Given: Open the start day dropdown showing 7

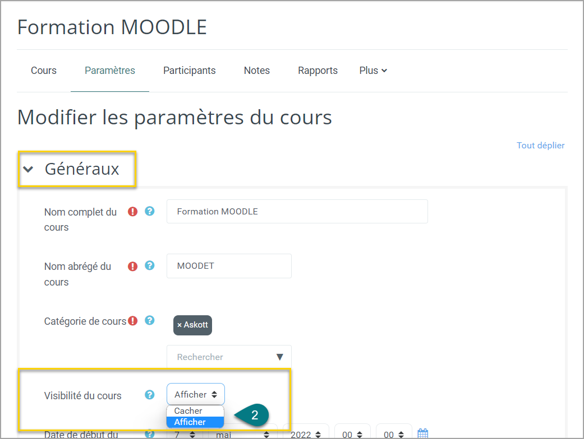Looking at the screenshot, I should click(185, 434).
